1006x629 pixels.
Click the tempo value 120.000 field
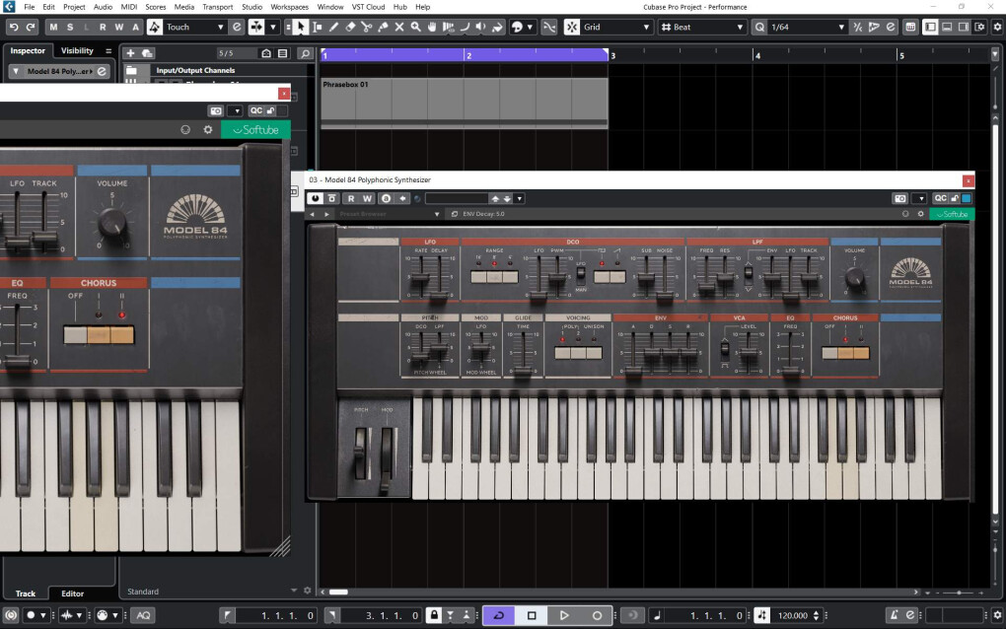coord(793,615)
